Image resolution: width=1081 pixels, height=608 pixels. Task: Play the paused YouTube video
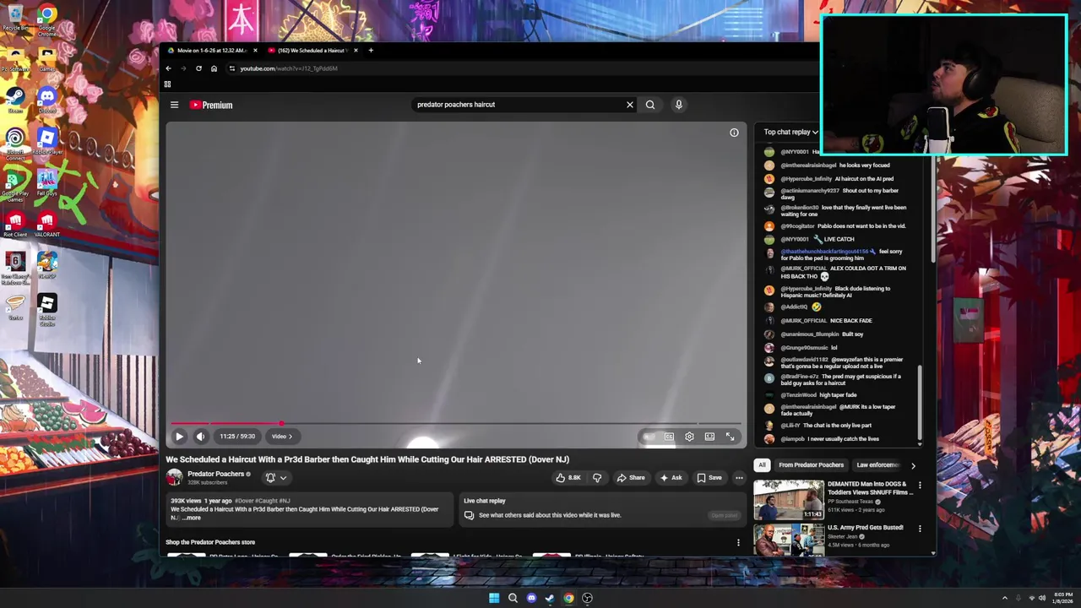179,437
